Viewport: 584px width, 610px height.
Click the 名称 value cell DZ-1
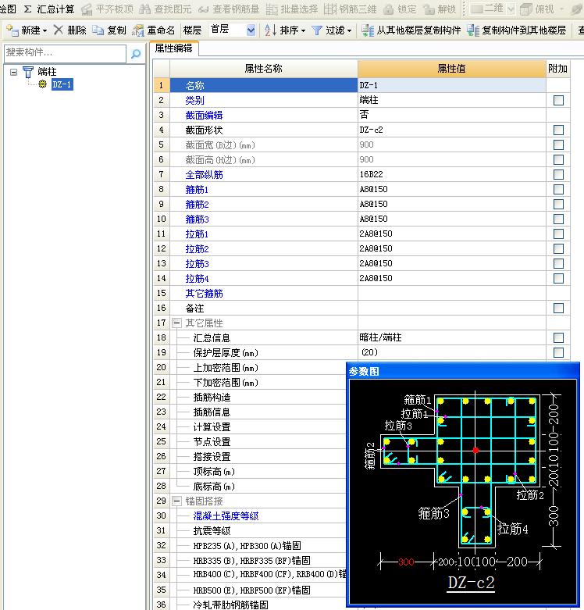click(451, 85)
